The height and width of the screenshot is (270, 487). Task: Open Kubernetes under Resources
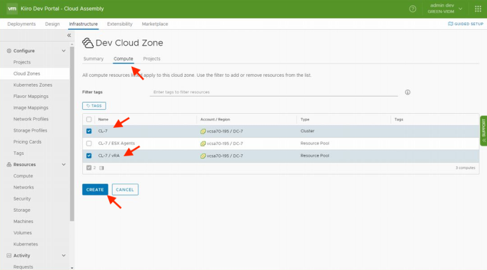(25, 244)
